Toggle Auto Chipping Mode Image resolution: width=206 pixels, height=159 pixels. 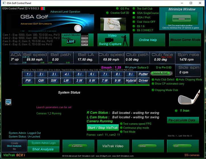177,79
